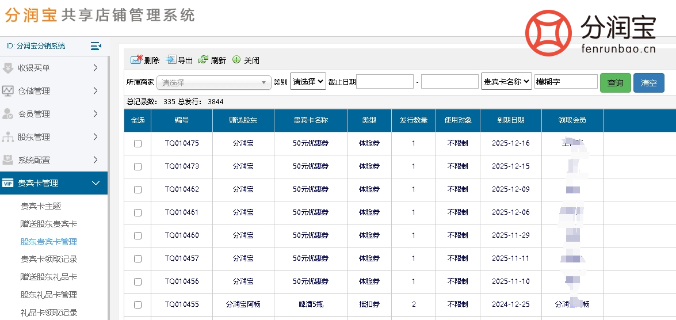676x320 pixels.
Task: Click the 到期日期 column header
Action: coord(511,120)
